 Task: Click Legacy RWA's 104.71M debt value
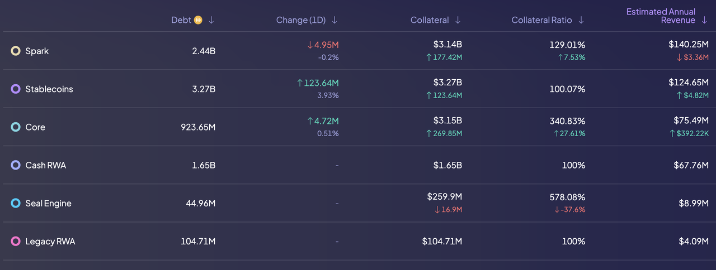(x=197, y=242)
